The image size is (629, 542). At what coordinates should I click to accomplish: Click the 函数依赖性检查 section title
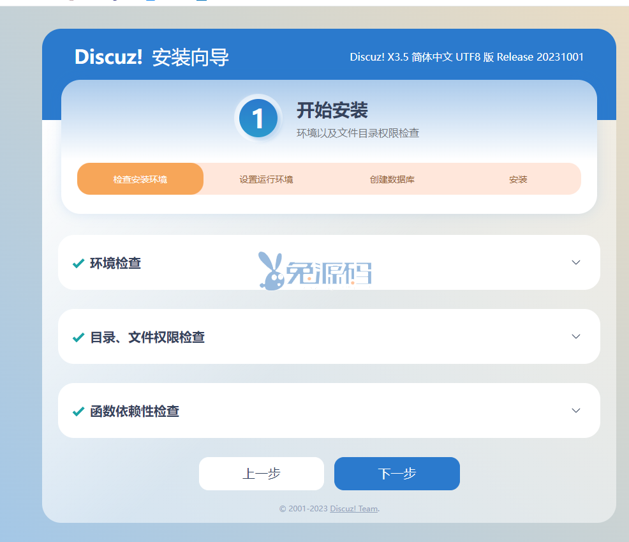[x=135, y=412]
